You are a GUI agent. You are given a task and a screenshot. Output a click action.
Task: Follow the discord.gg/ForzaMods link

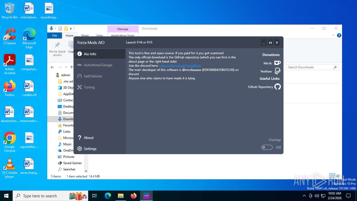[180, 66]
